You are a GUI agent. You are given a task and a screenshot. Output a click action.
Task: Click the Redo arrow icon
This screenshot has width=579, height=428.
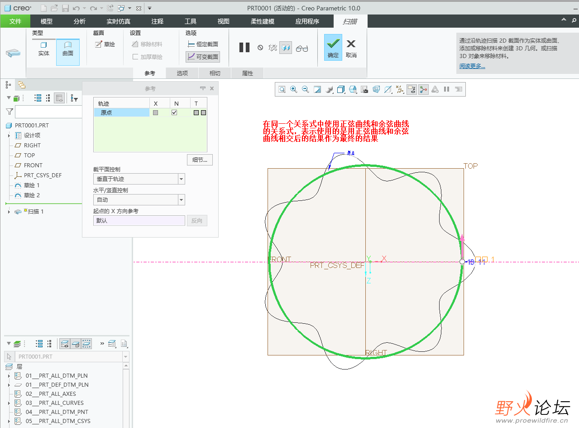[93, 8]
